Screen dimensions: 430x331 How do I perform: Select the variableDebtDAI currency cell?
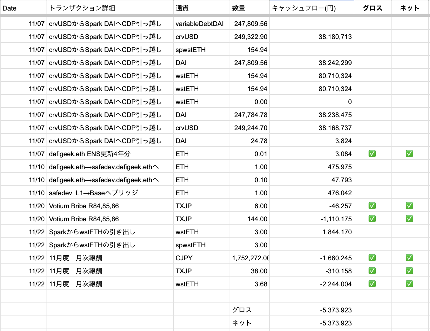point(201,24)
